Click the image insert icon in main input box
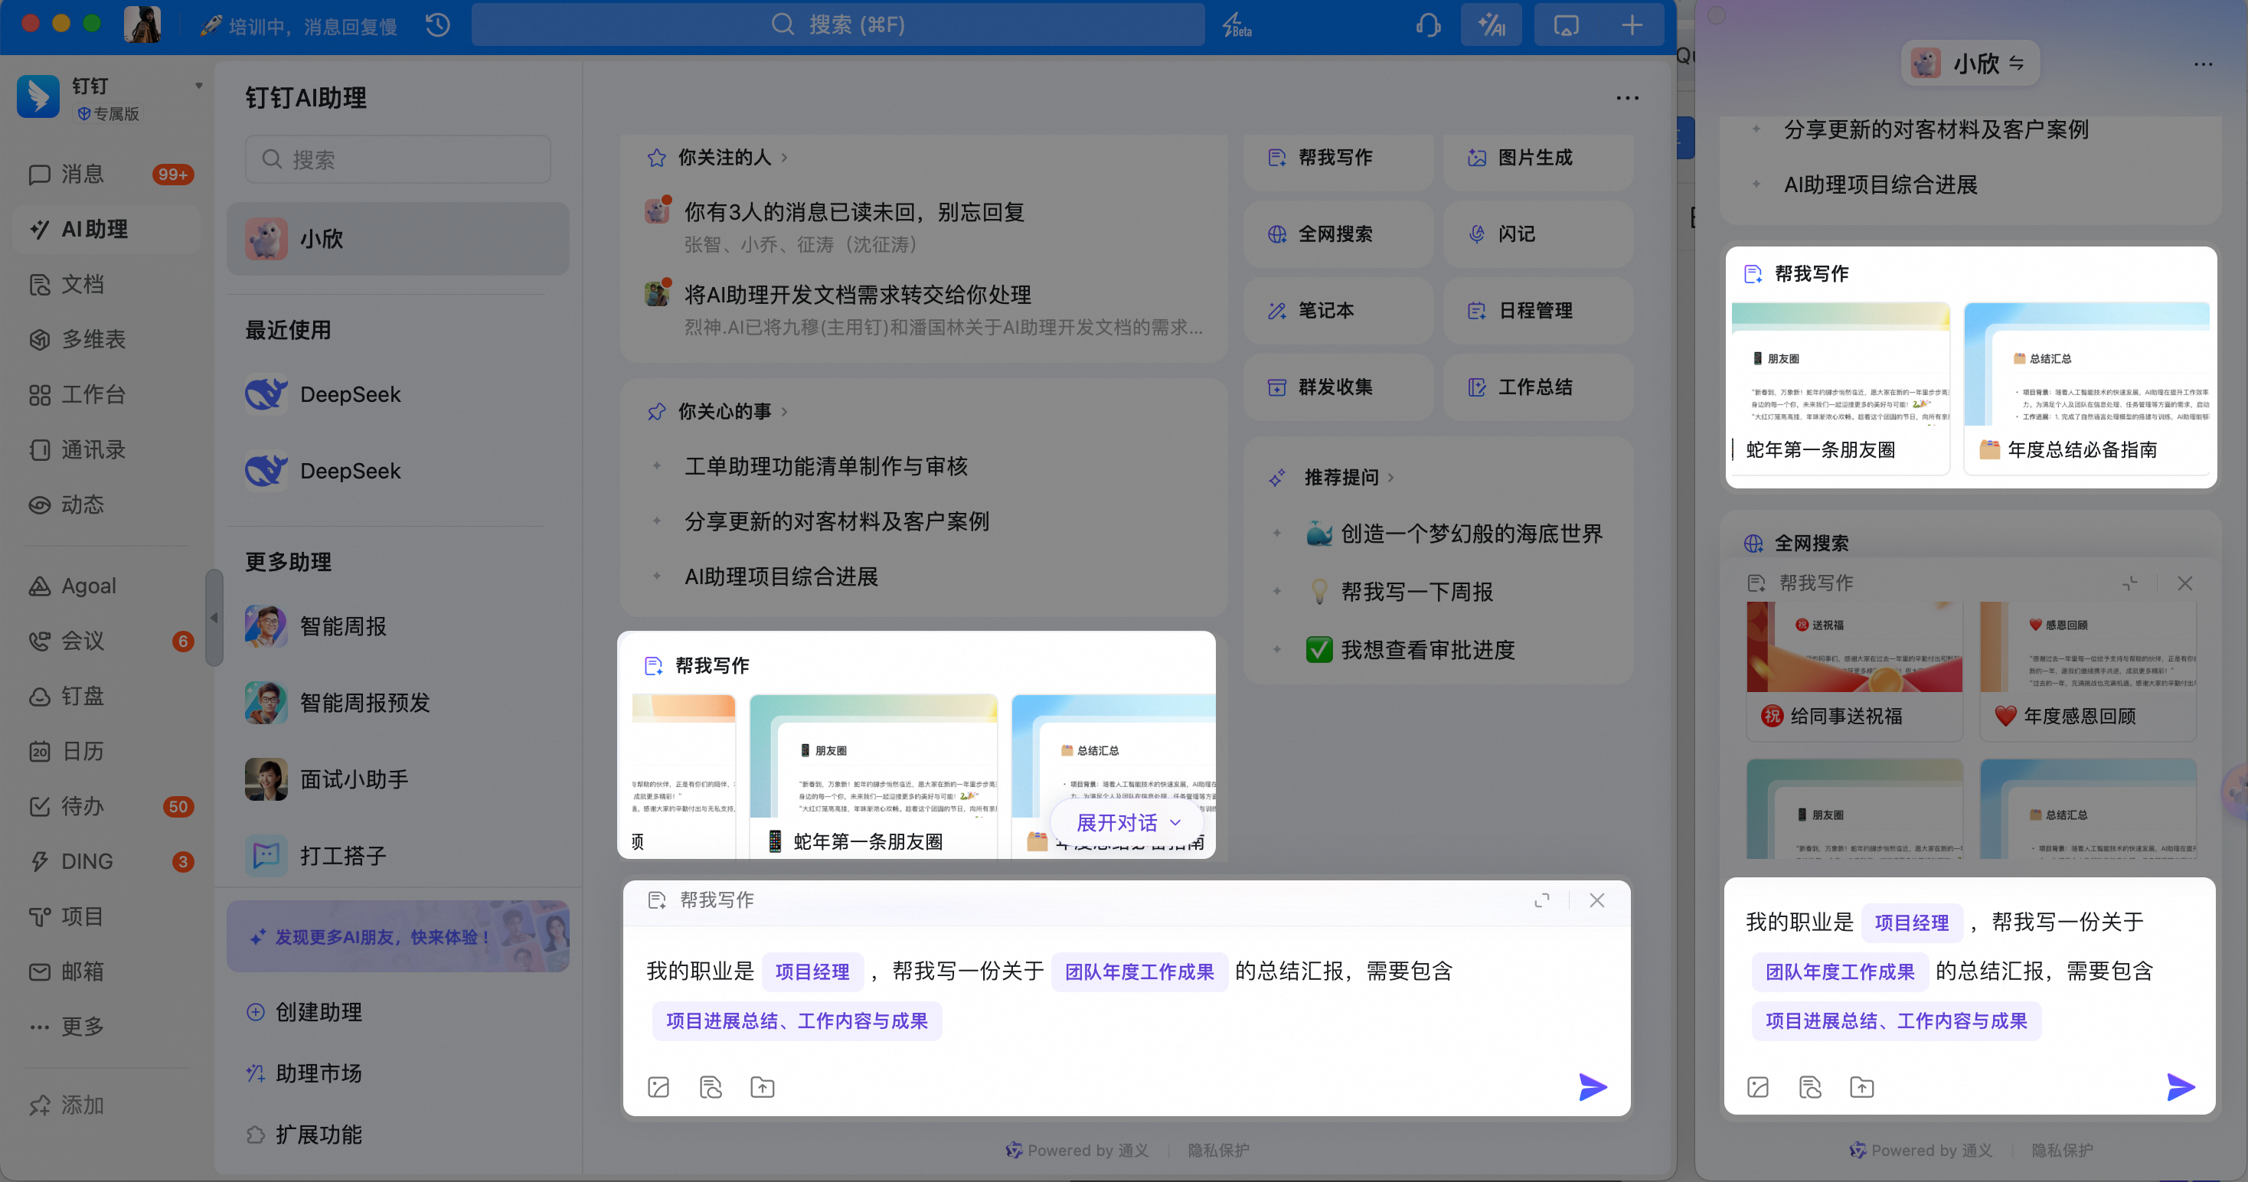 pyautogui.click(x=659, y=1087)
